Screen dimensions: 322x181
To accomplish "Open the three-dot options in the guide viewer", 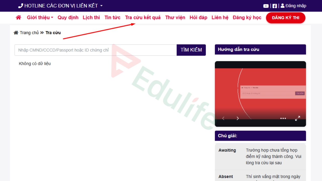I will tap(283, 118).
